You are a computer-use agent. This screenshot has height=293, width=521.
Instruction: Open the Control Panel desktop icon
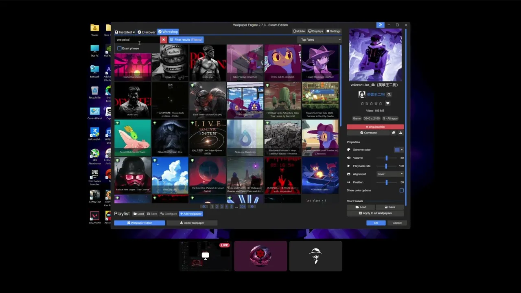(x=94, y=114)
